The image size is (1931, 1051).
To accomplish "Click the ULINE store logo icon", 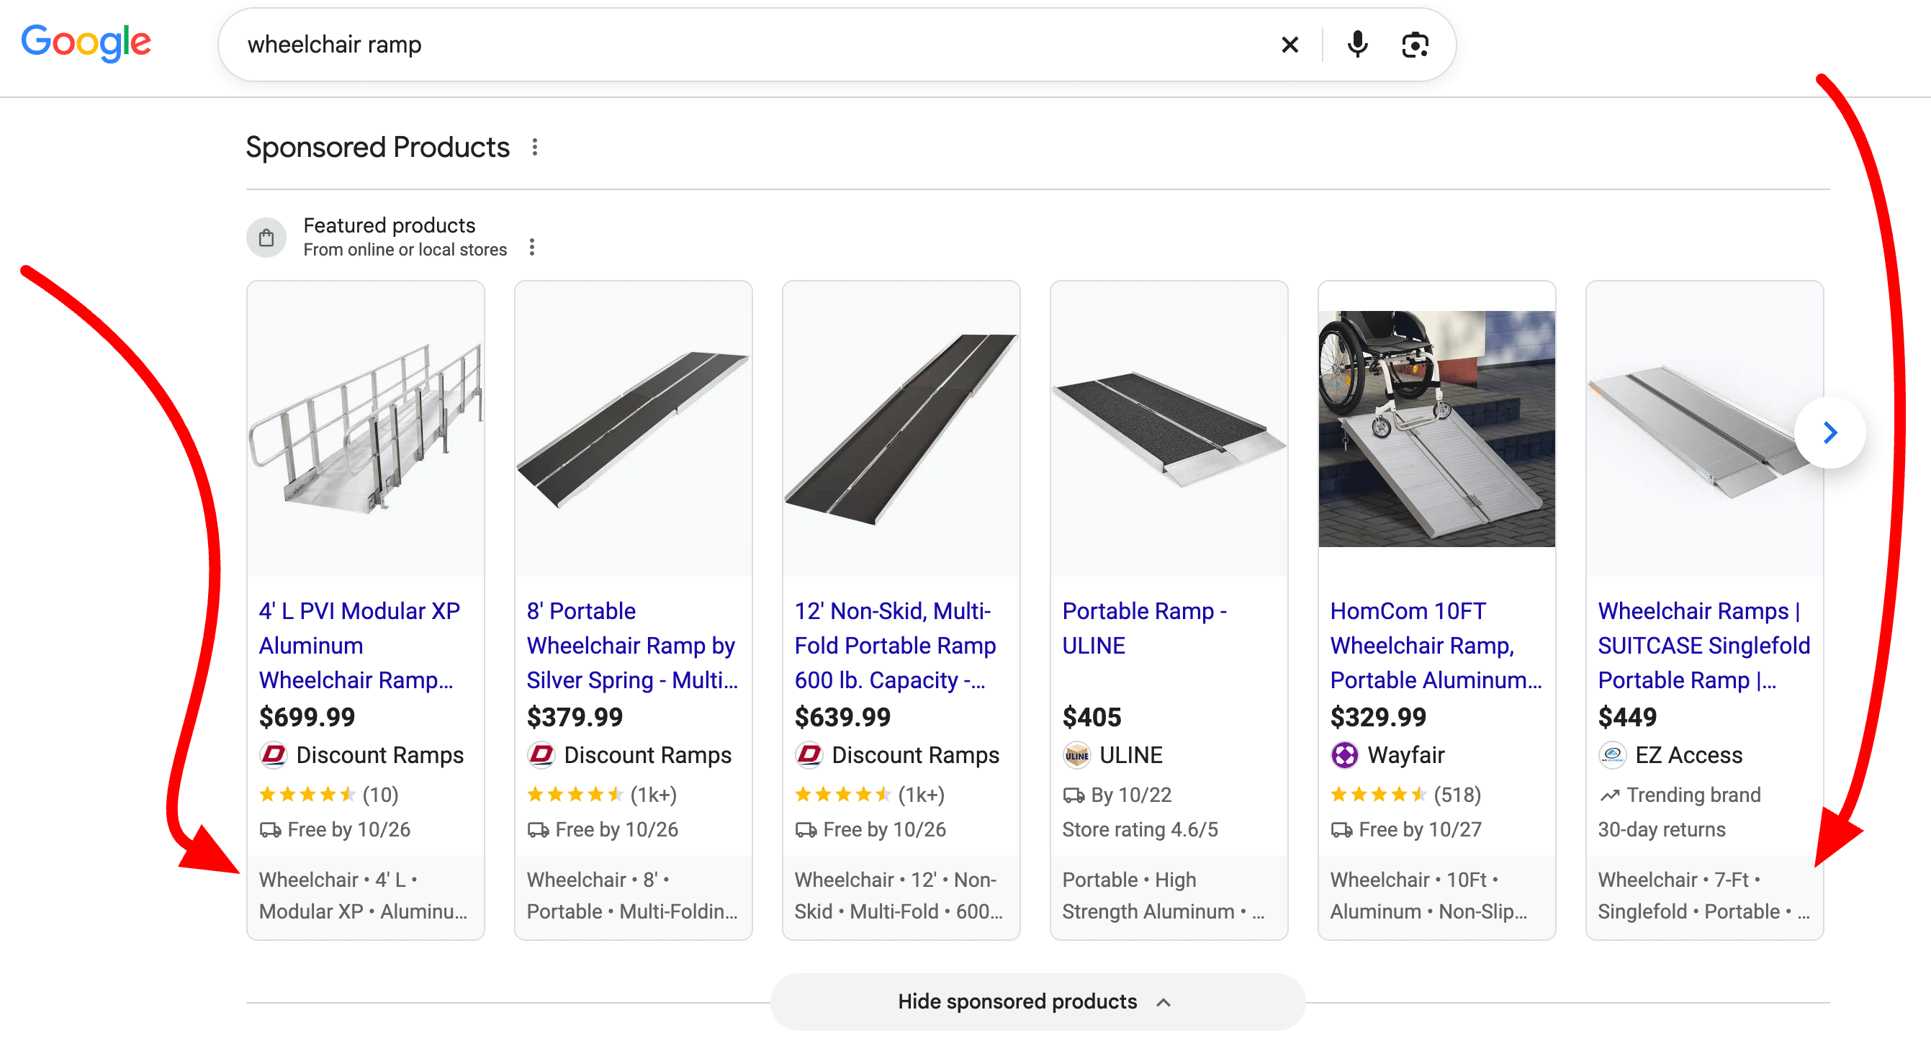I will (x=1076, y=755).
